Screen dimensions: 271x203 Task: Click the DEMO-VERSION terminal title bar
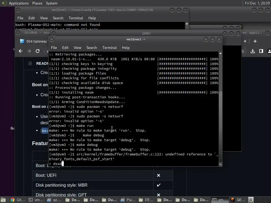pos(102,10)
